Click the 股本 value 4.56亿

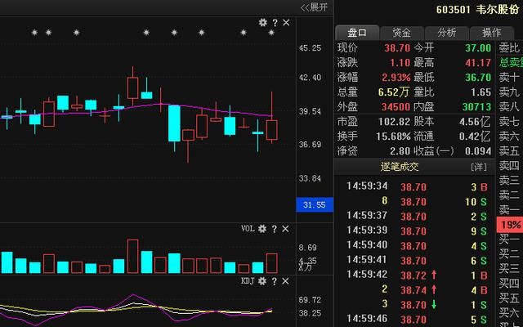pos(475,122)
